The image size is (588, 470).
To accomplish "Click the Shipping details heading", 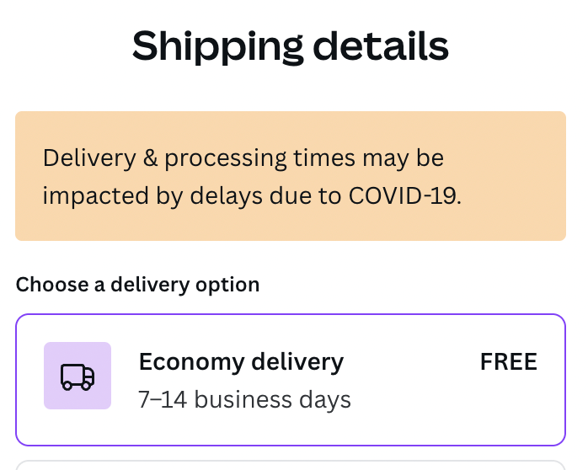I will click(291, 46).
